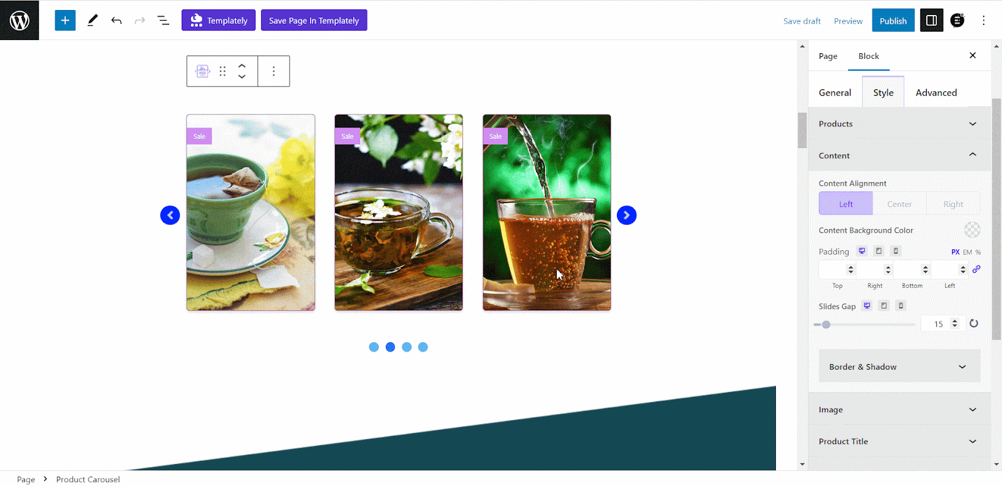Screen dimensions: 1002x486
Task: Open block options three-dot menu
Action: [x=274, y=71]
